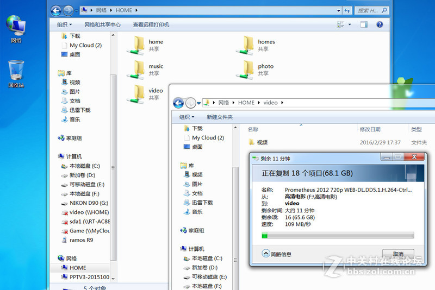Click the search magnifier in HOME window
The width and height of the screenshot is (435, 290).
click(384, 10)
